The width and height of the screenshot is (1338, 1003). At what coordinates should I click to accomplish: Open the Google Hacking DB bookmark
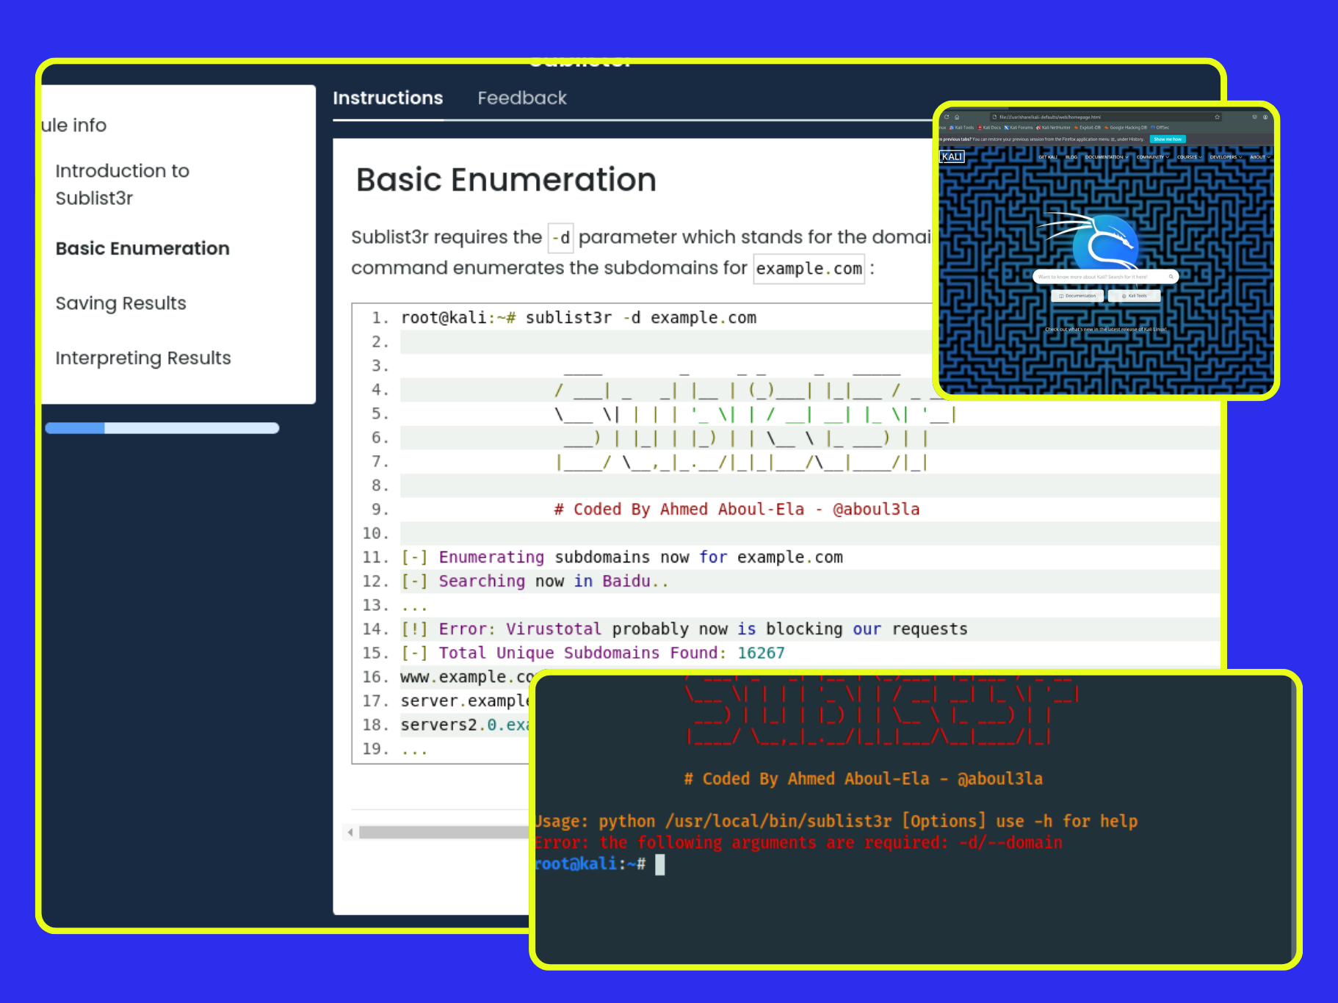1126,128
